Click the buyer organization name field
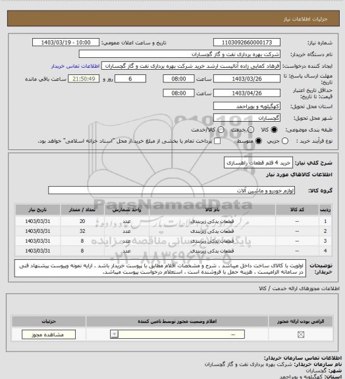This screenshot has width=345, height=379. pyautogui.click(x=180, y=54)
